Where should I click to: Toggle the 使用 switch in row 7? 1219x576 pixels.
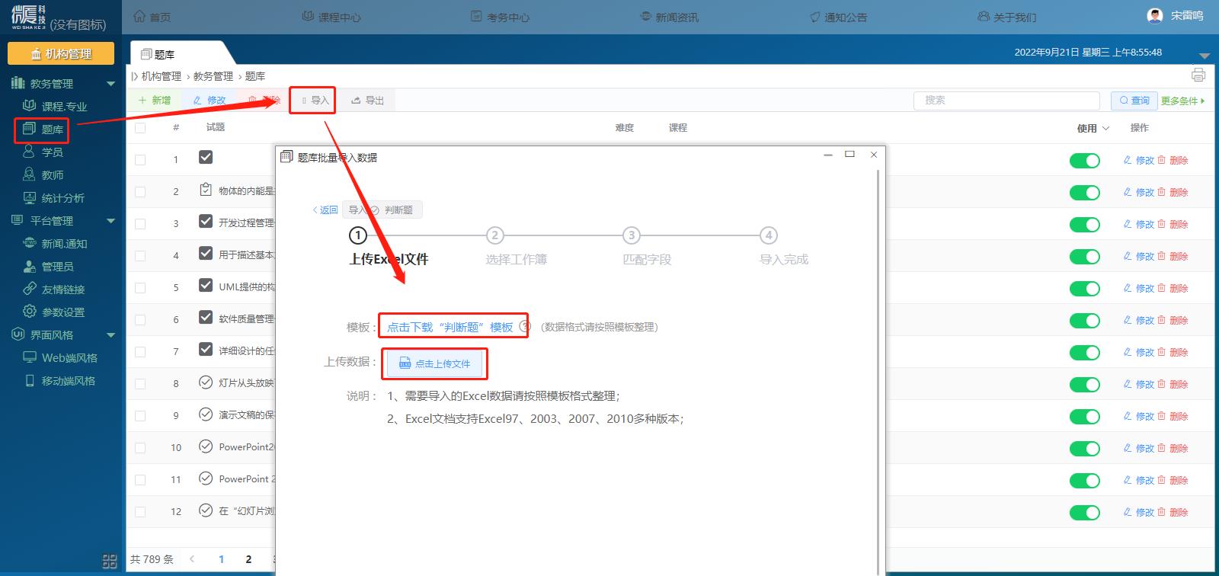tap(1085, 352)
